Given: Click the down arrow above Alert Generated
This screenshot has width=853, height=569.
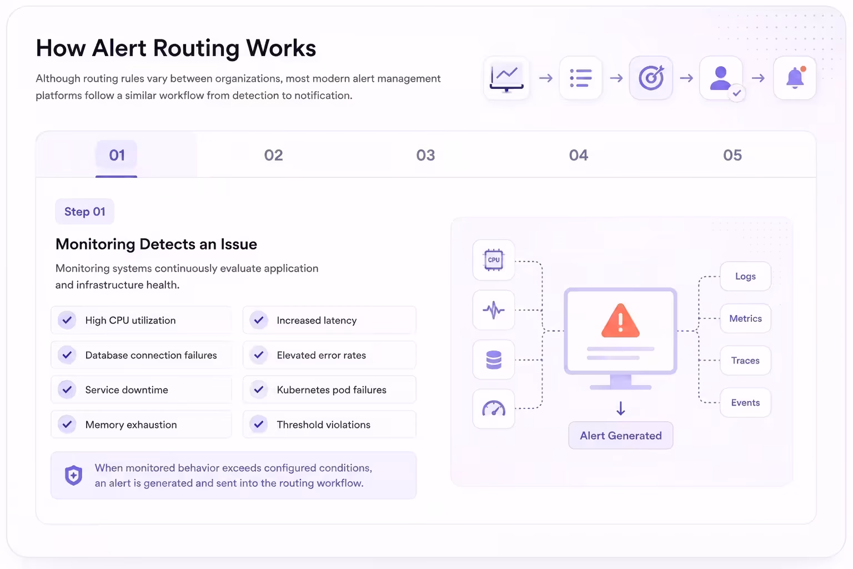Looking at the screenshot, I should coord(621,408).
